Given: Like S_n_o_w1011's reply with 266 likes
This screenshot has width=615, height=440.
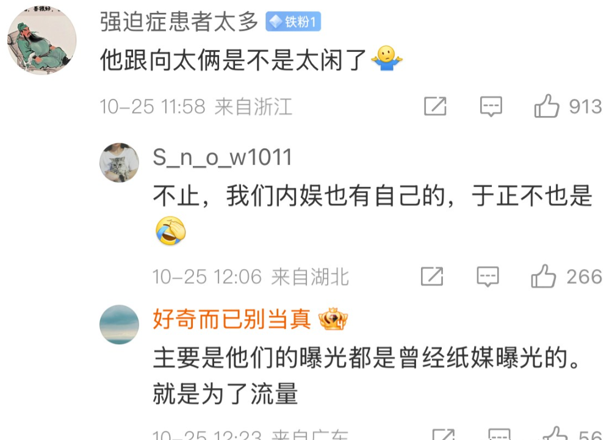Looking at the screenshot, I should (x=543, y=276).
